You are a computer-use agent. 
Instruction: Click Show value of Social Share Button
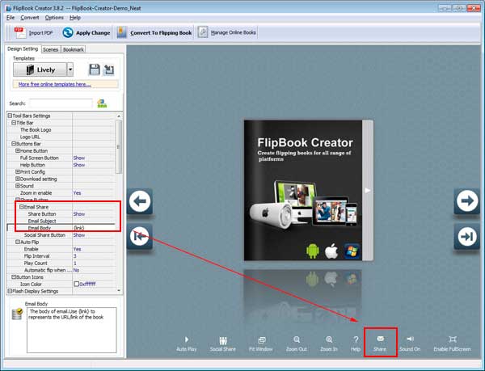click(x=79, y=235)
